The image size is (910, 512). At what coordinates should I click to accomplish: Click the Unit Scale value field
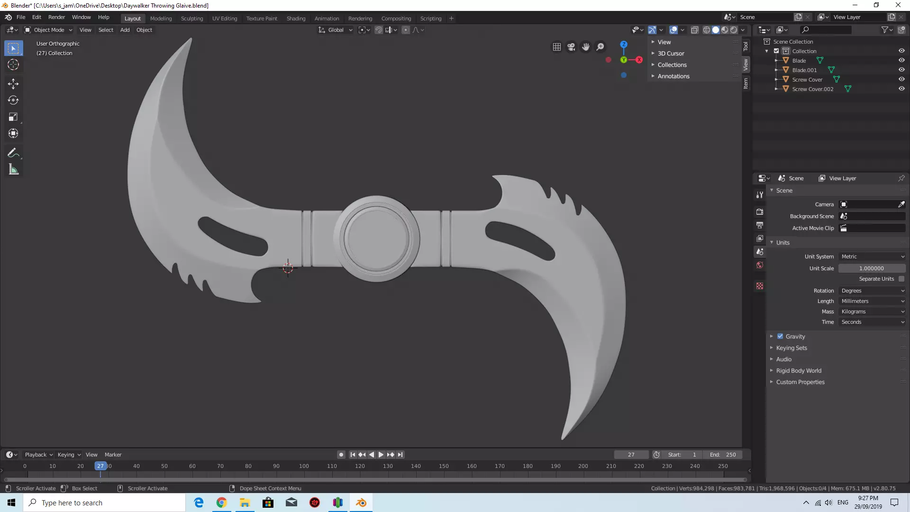pyautogui.click(x=871, y=268)
